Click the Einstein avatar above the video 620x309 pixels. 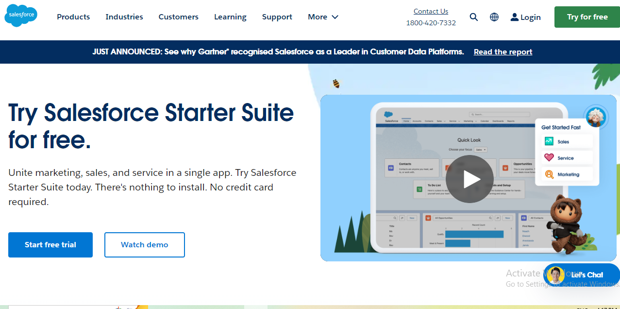tap(595, 117)
